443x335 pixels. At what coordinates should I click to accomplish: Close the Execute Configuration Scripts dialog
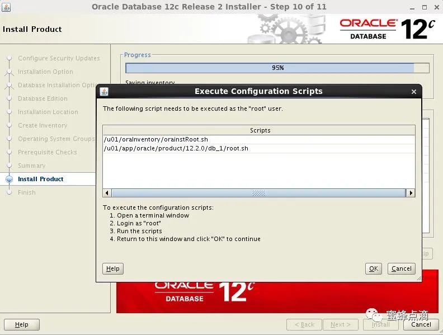(414, 92)
